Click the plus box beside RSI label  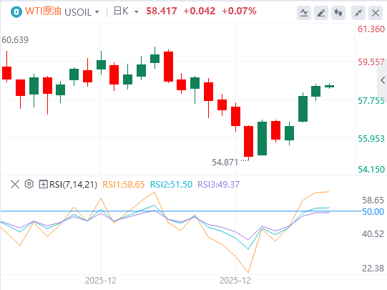(x=43, y=184)
